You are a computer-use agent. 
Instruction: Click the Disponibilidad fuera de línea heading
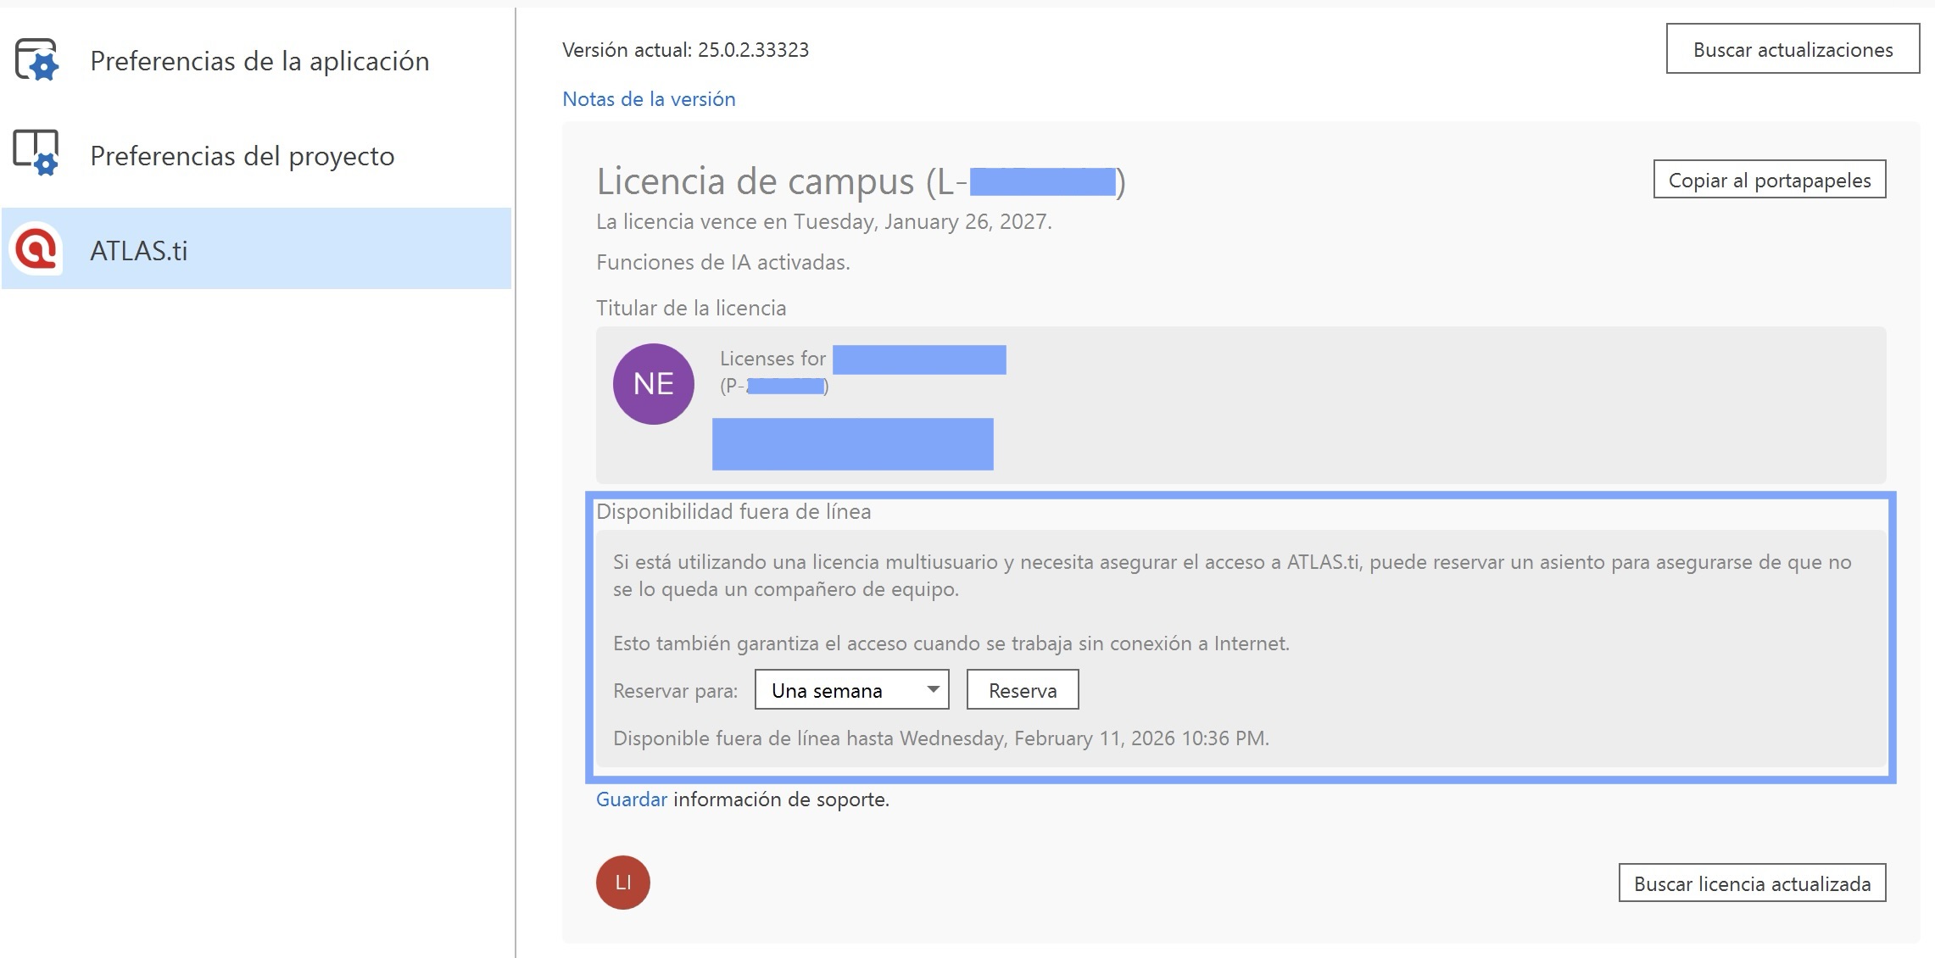[x=733, y=511]
